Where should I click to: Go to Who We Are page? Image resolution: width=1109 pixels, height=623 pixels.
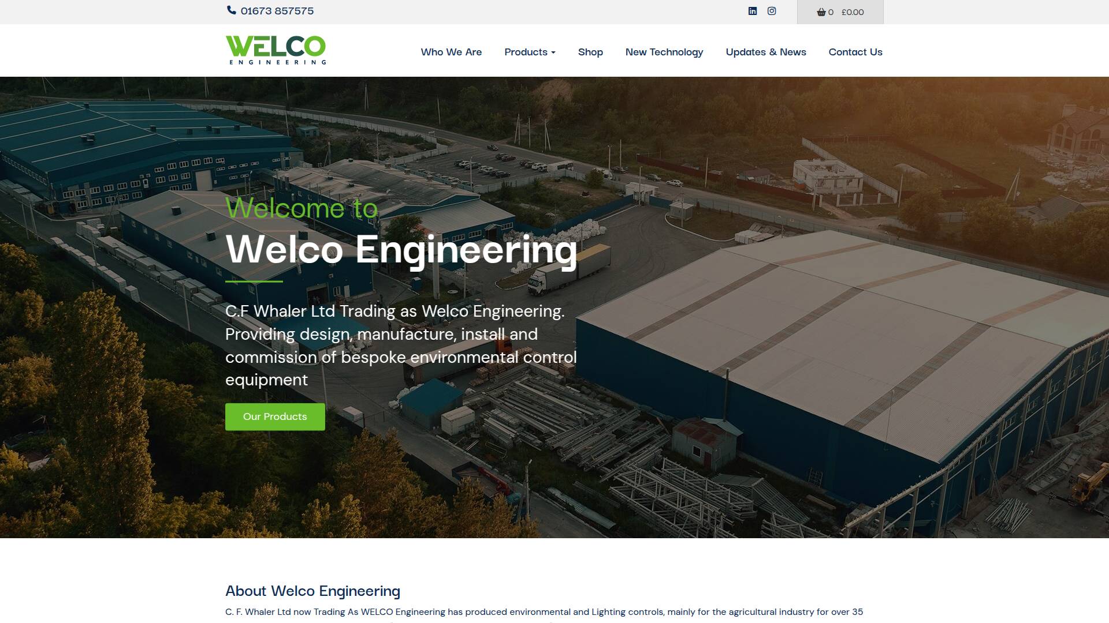[x=451, y=52]
